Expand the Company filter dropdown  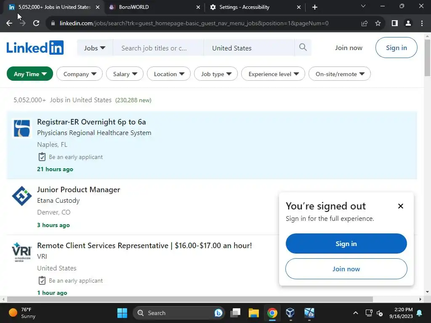[80, 74]
